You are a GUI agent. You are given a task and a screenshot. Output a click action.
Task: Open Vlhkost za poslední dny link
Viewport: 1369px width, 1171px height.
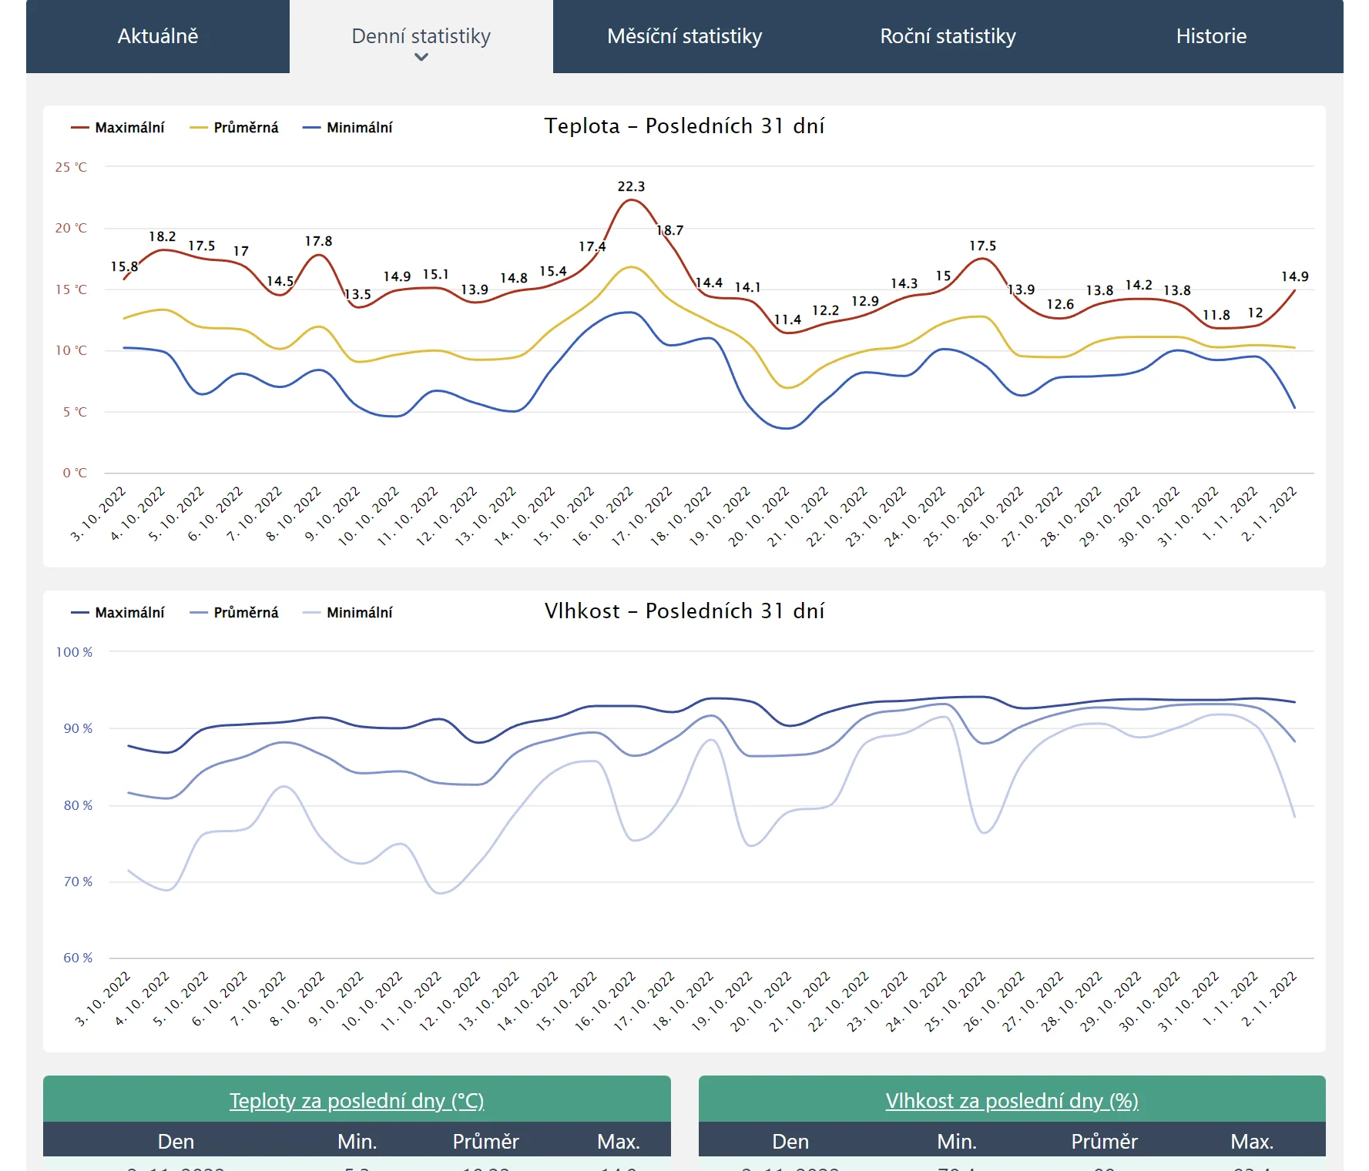pos(1012,1100)
